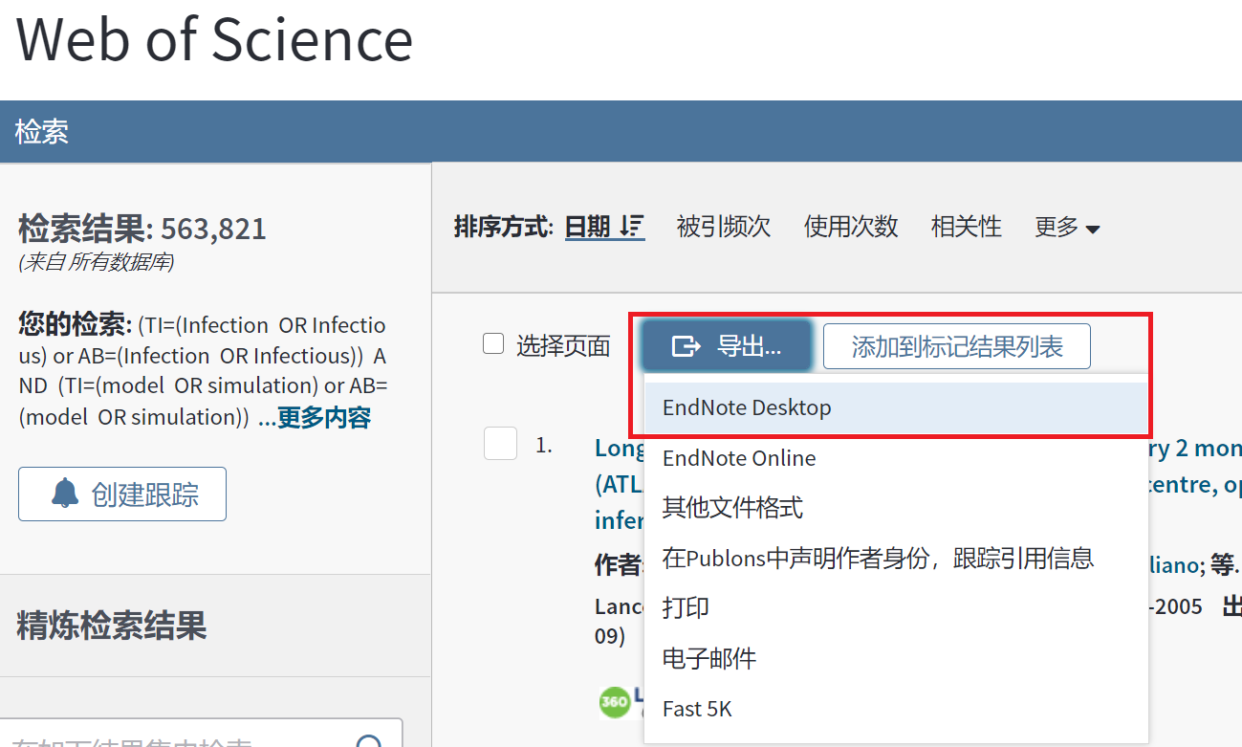This screenshot has width=1242, height=747.
Task: Click the green 360 full-text icon
Action: pyautogui.click(x=615, y=702)
